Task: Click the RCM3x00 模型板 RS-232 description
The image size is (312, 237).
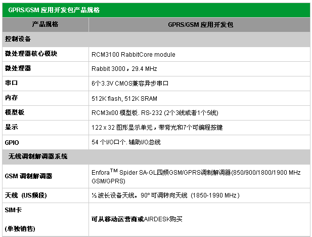Action: (154, 112)
